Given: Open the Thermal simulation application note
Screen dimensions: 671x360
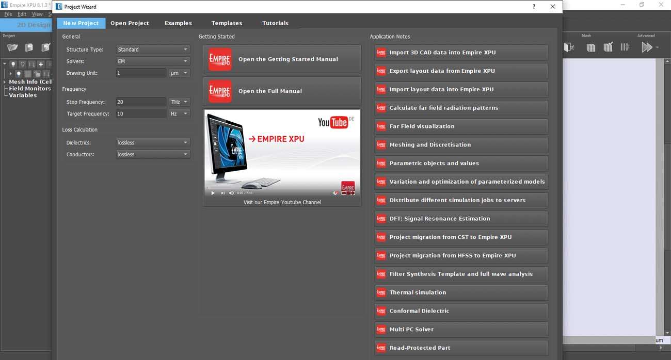Looking at the screenshot, I should (460, 292).
